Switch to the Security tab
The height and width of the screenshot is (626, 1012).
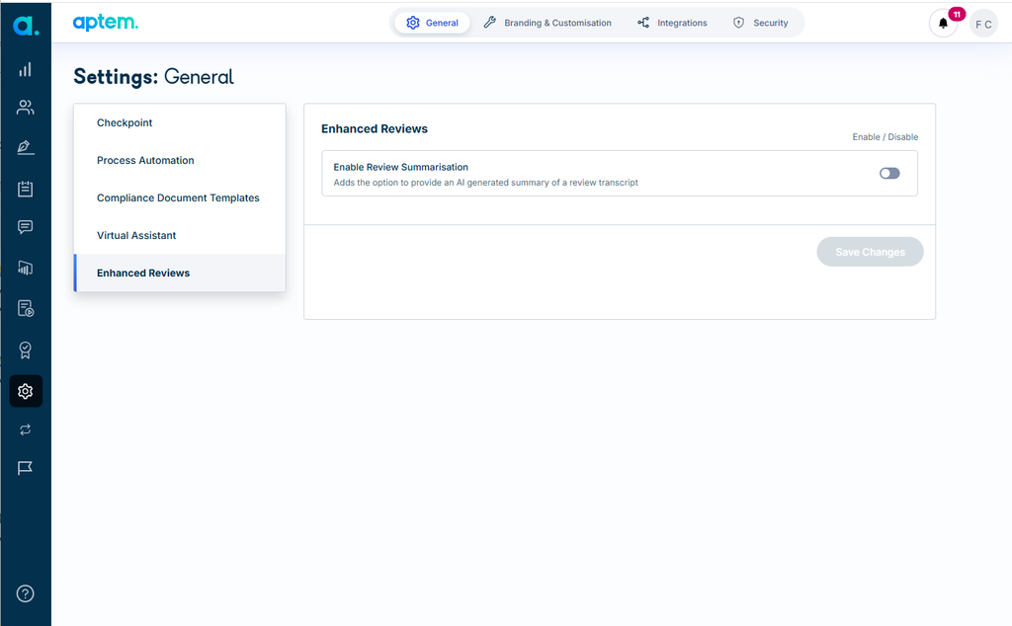coord(760,23)
